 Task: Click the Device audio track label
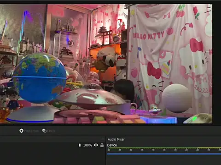coord(112,145)
